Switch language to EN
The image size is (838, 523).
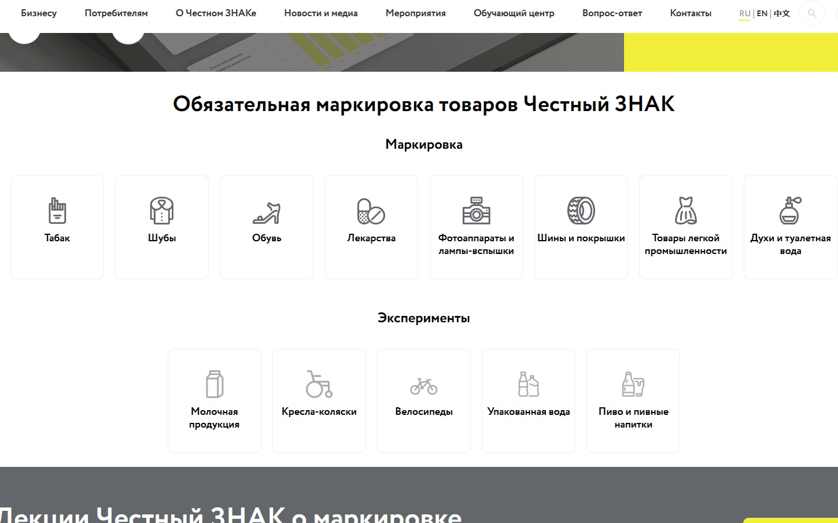pos(762,13)
